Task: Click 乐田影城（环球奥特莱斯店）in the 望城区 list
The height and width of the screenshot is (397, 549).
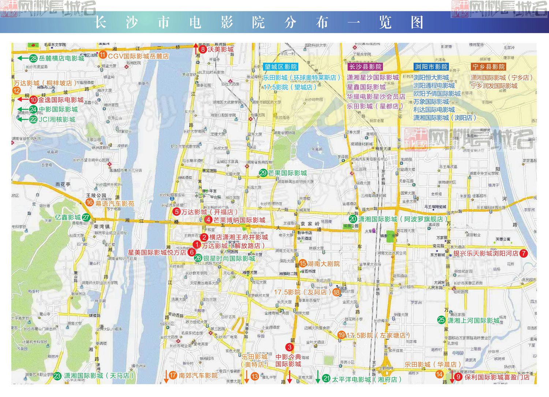Action: click(302, 78)
